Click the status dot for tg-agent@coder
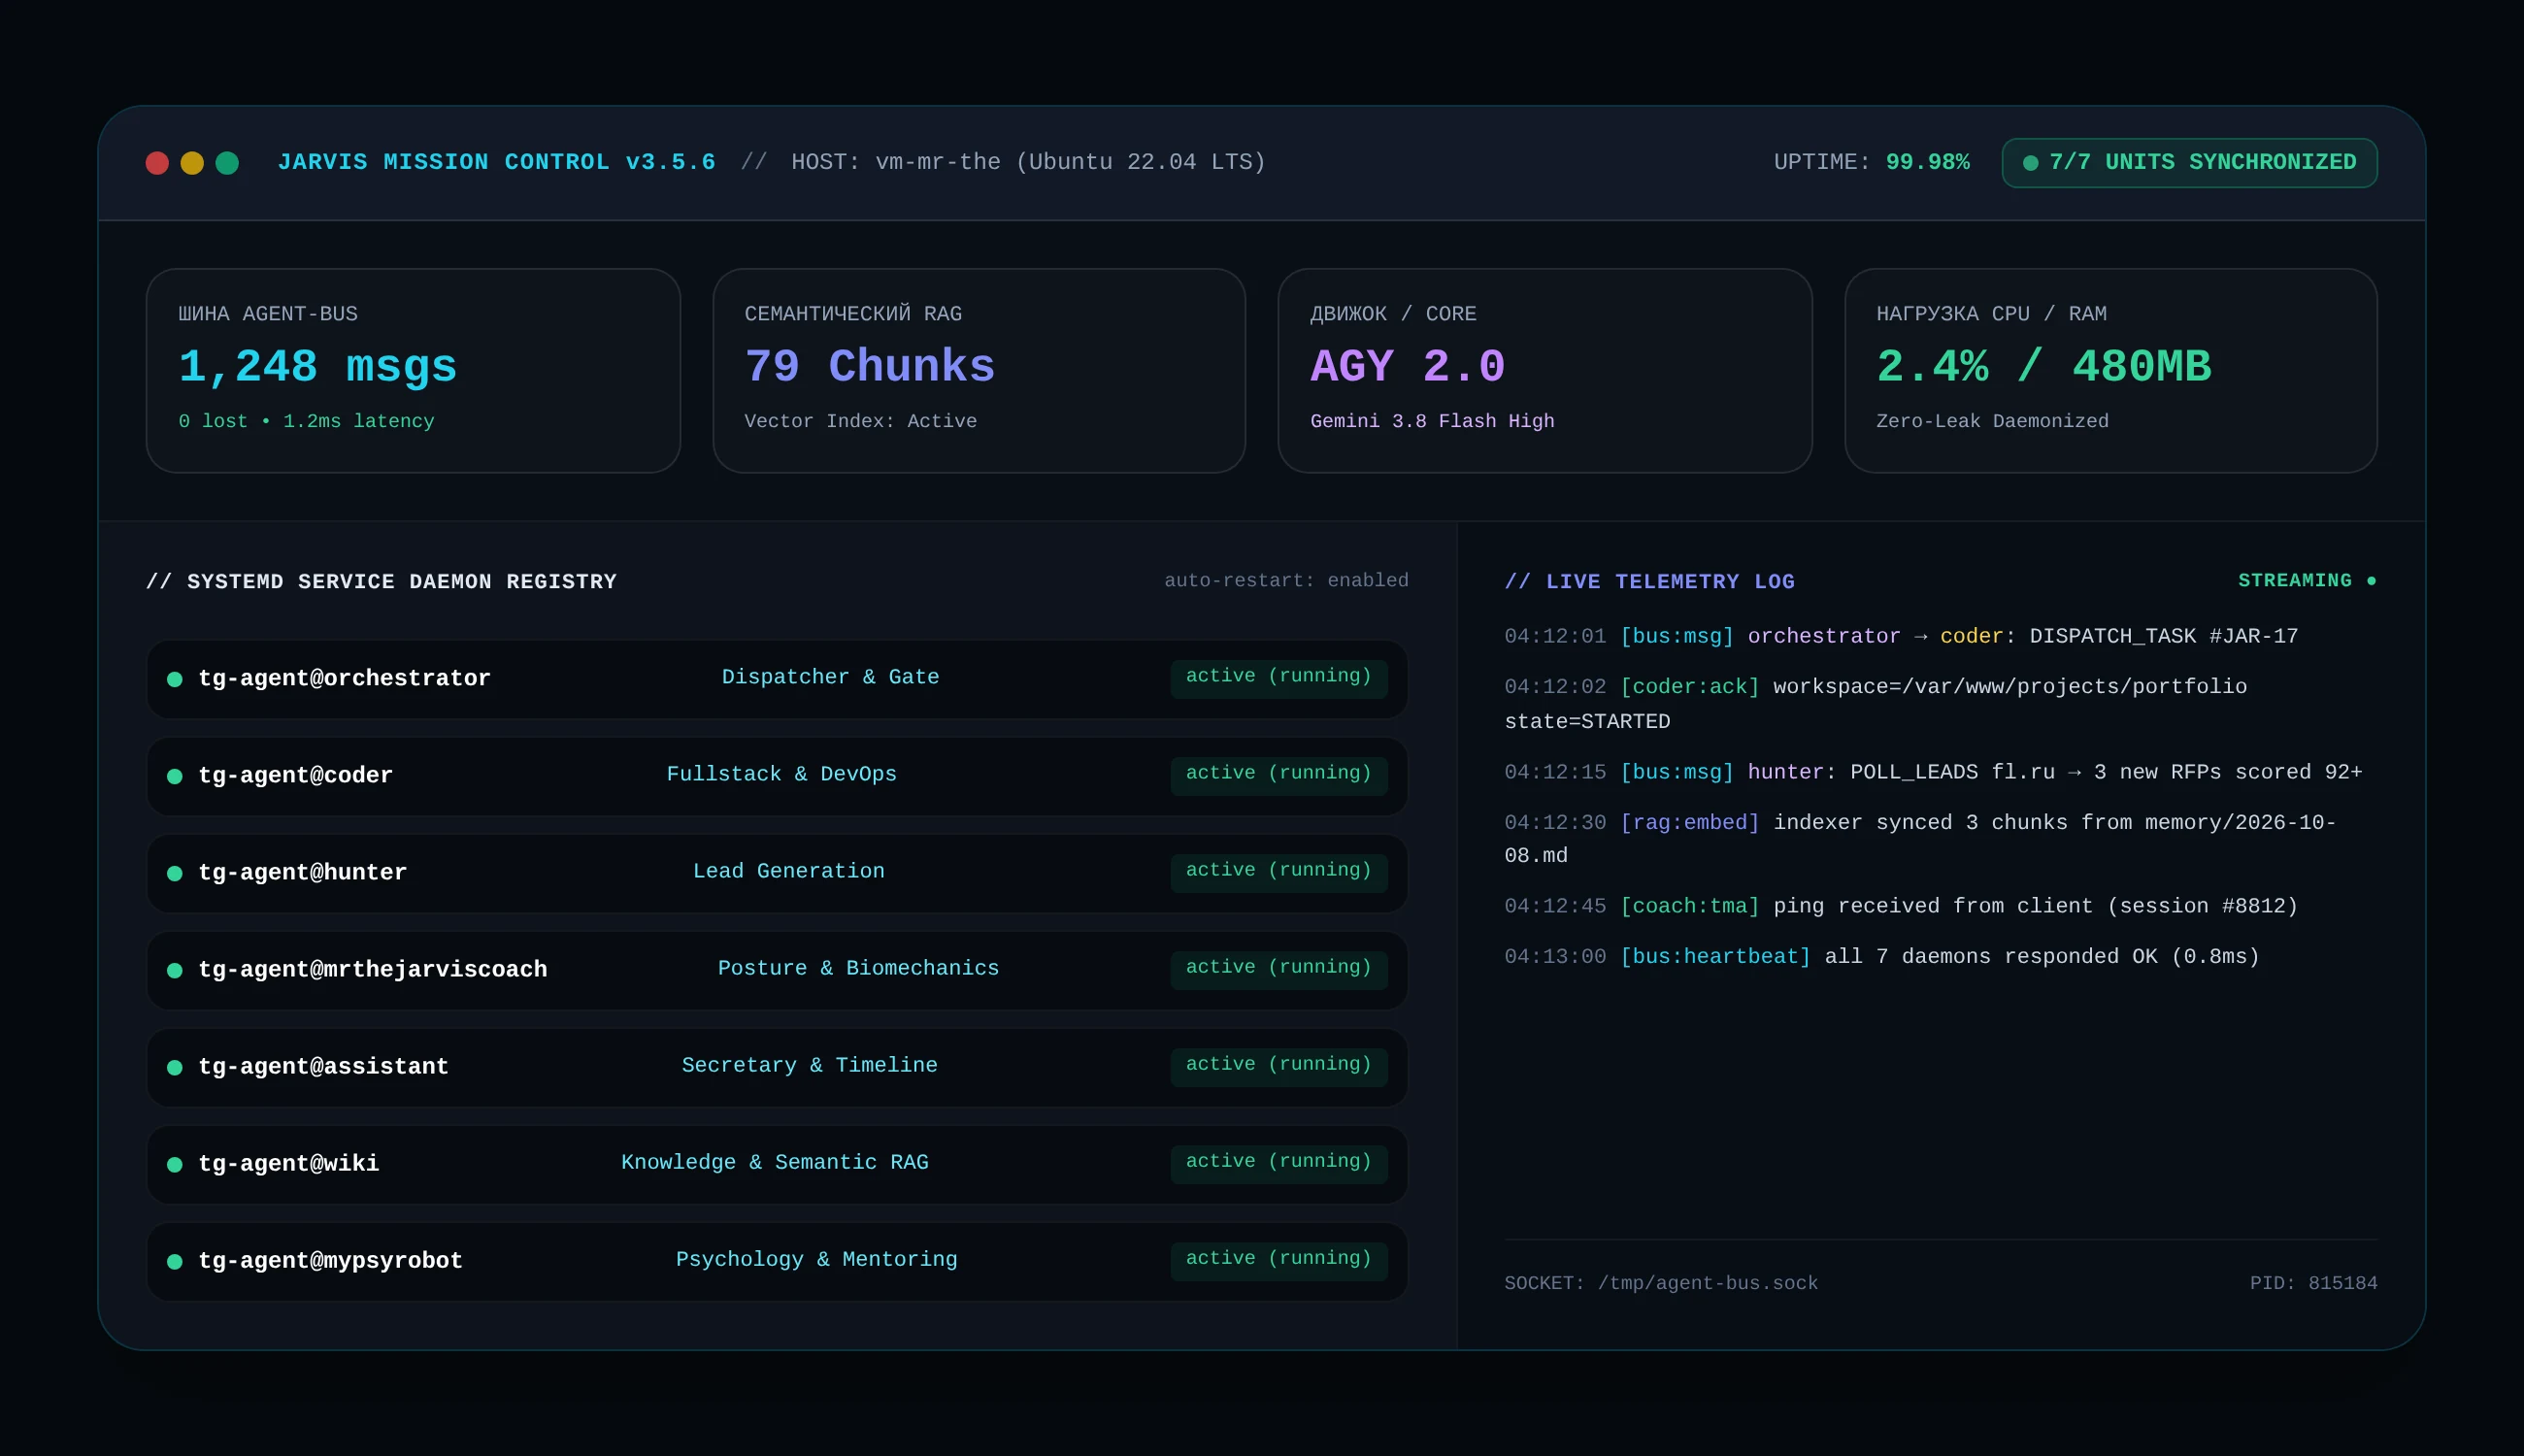 pos(174,776)
